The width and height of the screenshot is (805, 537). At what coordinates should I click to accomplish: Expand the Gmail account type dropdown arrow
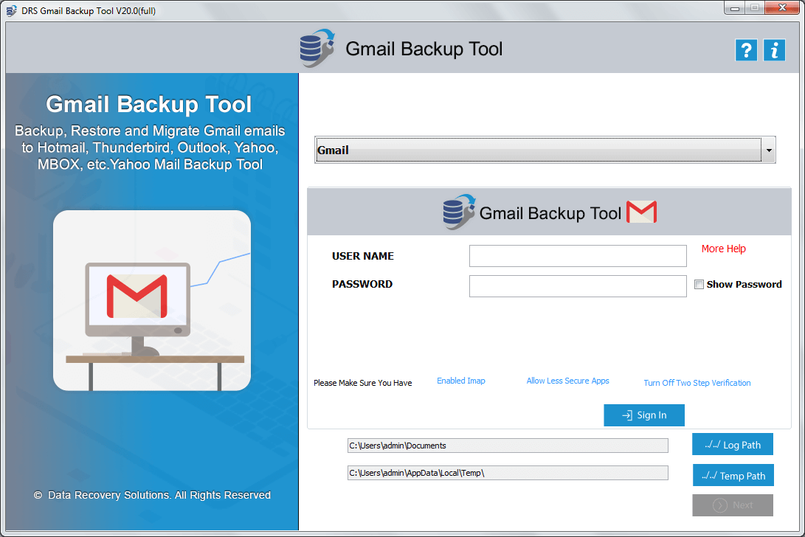(x=769, y=150)
